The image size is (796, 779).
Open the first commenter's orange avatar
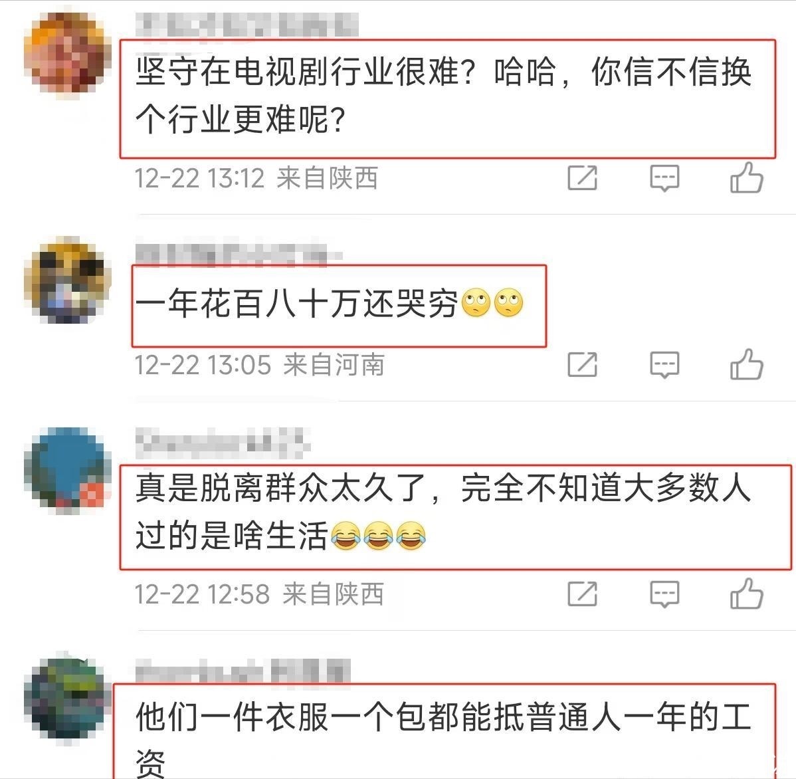[x=68, y=54]
